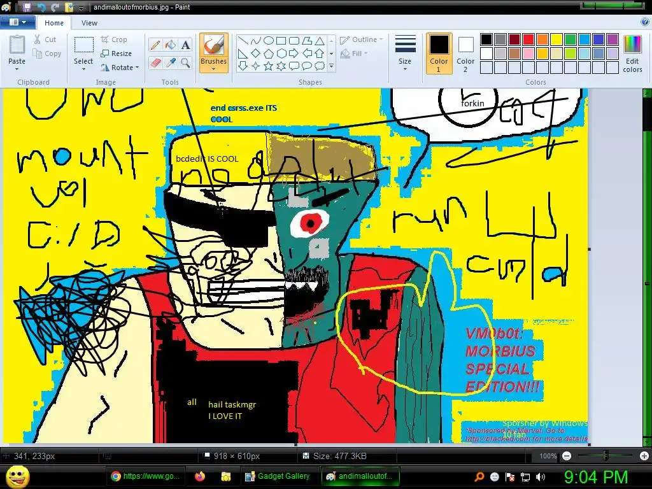652x489 pixels.
Task: Expand the Select options arrow
Action: point(83,69)
